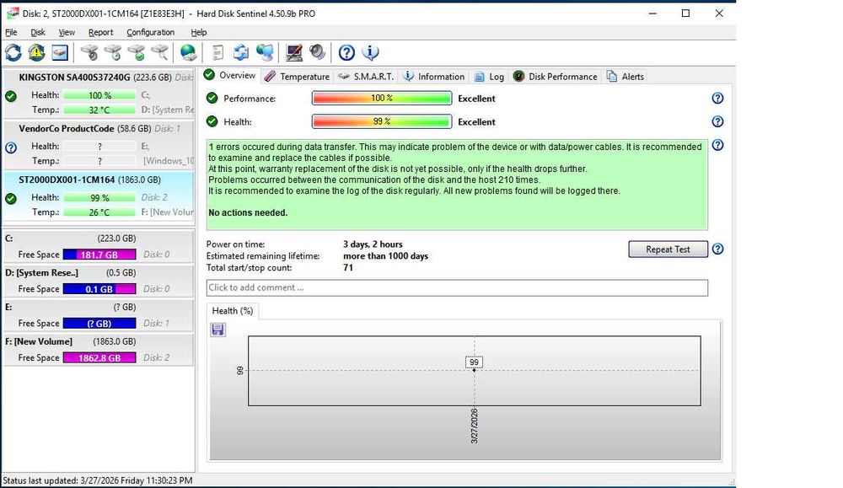Click the speaker sound toolbar icon

point(317,52)
